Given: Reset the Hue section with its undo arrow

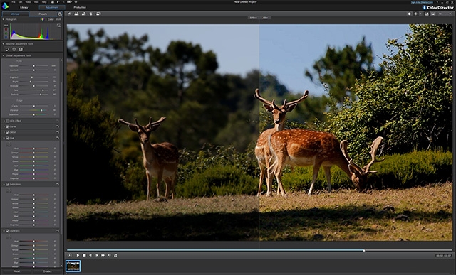Looking at the screenshot, I should tap(58, 138).
